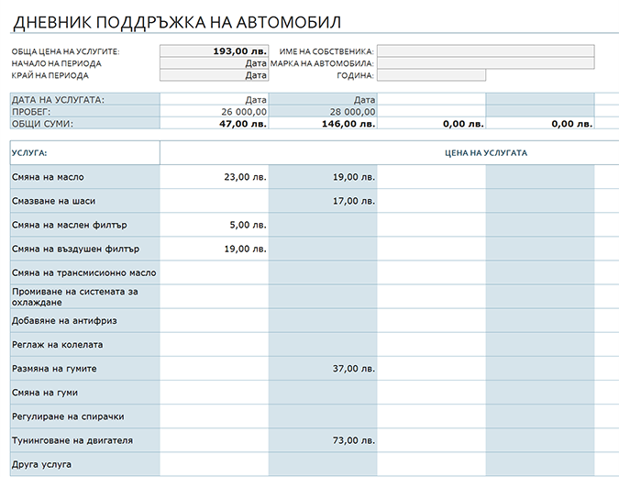The height and width of the screenshot is (477, 619).
Task: Click the УСЛУГА column header
Action: (x=85, y=153)
